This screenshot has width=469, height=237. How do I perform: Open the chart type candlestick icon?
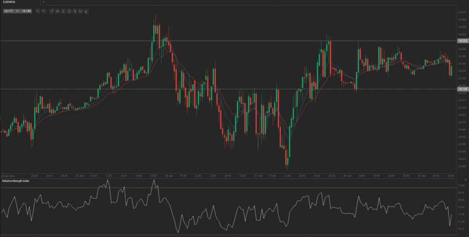[58, 11]
